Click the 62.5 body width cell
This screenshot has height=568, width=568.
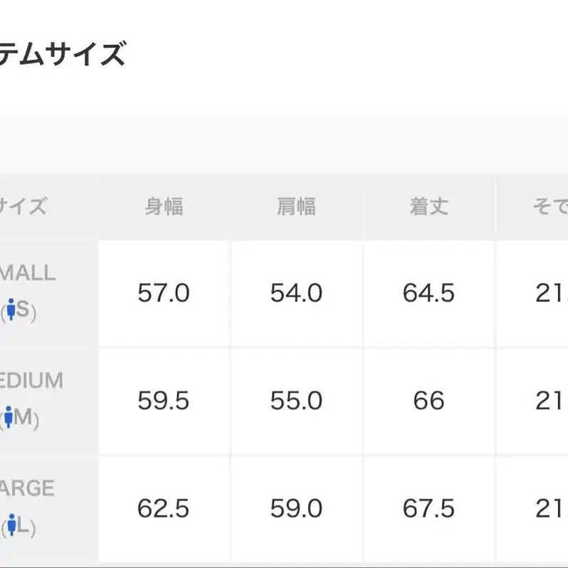164,508
